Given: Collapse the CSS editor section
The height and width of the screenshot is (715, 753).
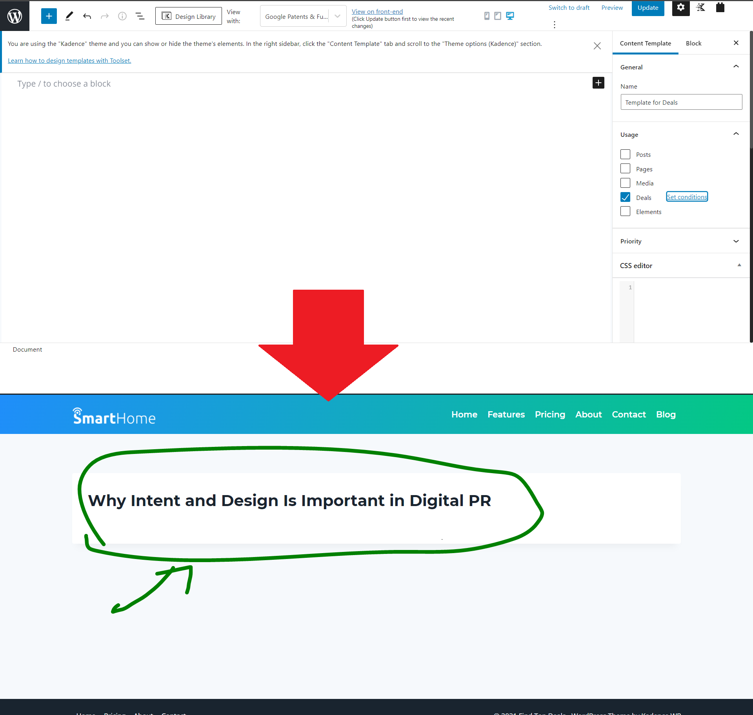Looking at the screenshot, I should (681, 265).
